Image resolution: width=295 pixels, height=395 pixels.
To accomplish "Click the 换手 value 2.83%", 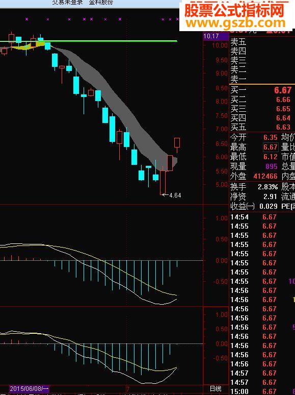I will point(268,187).
